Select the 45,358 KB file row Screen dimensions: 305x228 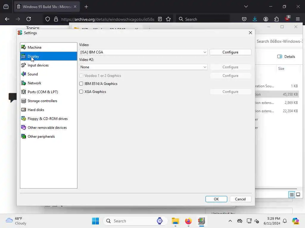(x=277, y=94)
